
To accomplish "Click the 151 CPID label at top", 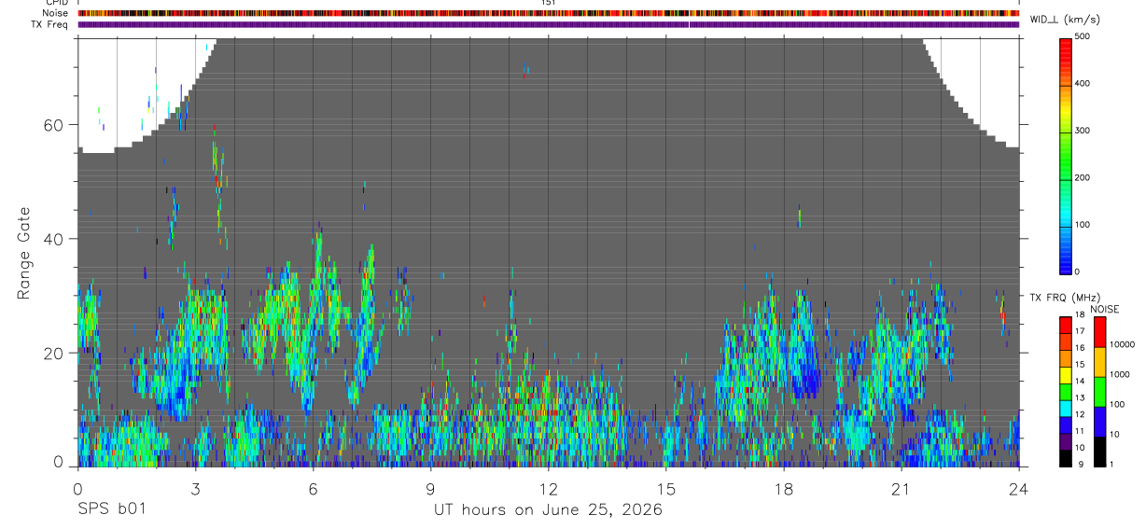I will [x=549, y=3].
